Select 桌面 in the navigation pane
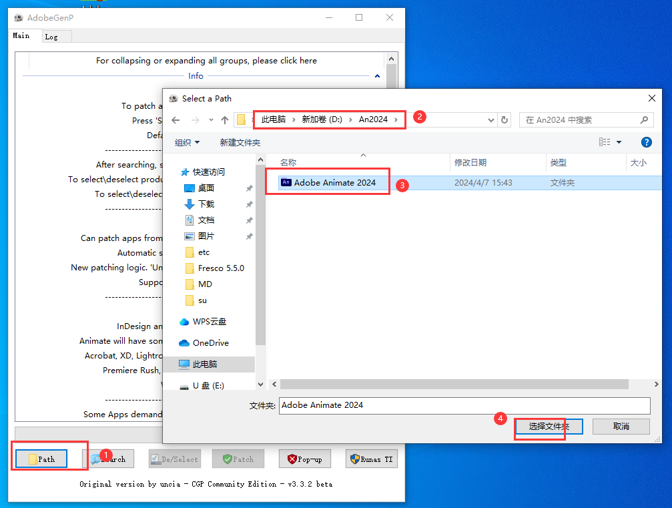Screen dimensions: 672x508 point(206,188)
